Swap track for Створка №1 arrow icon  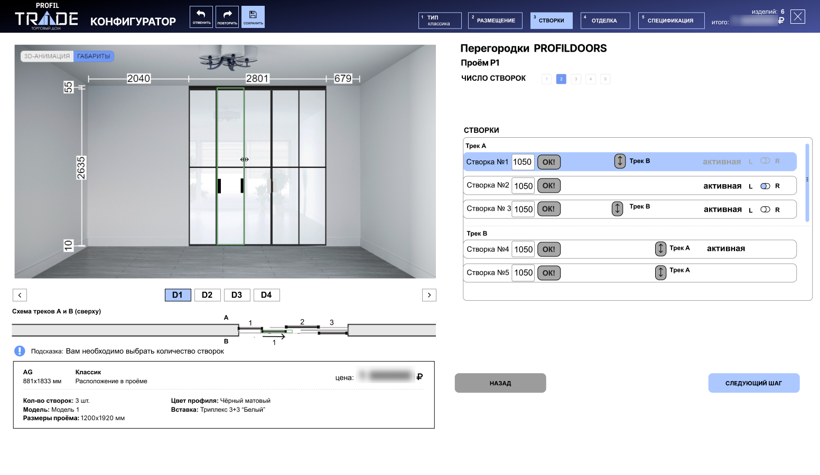click(620, 161)
